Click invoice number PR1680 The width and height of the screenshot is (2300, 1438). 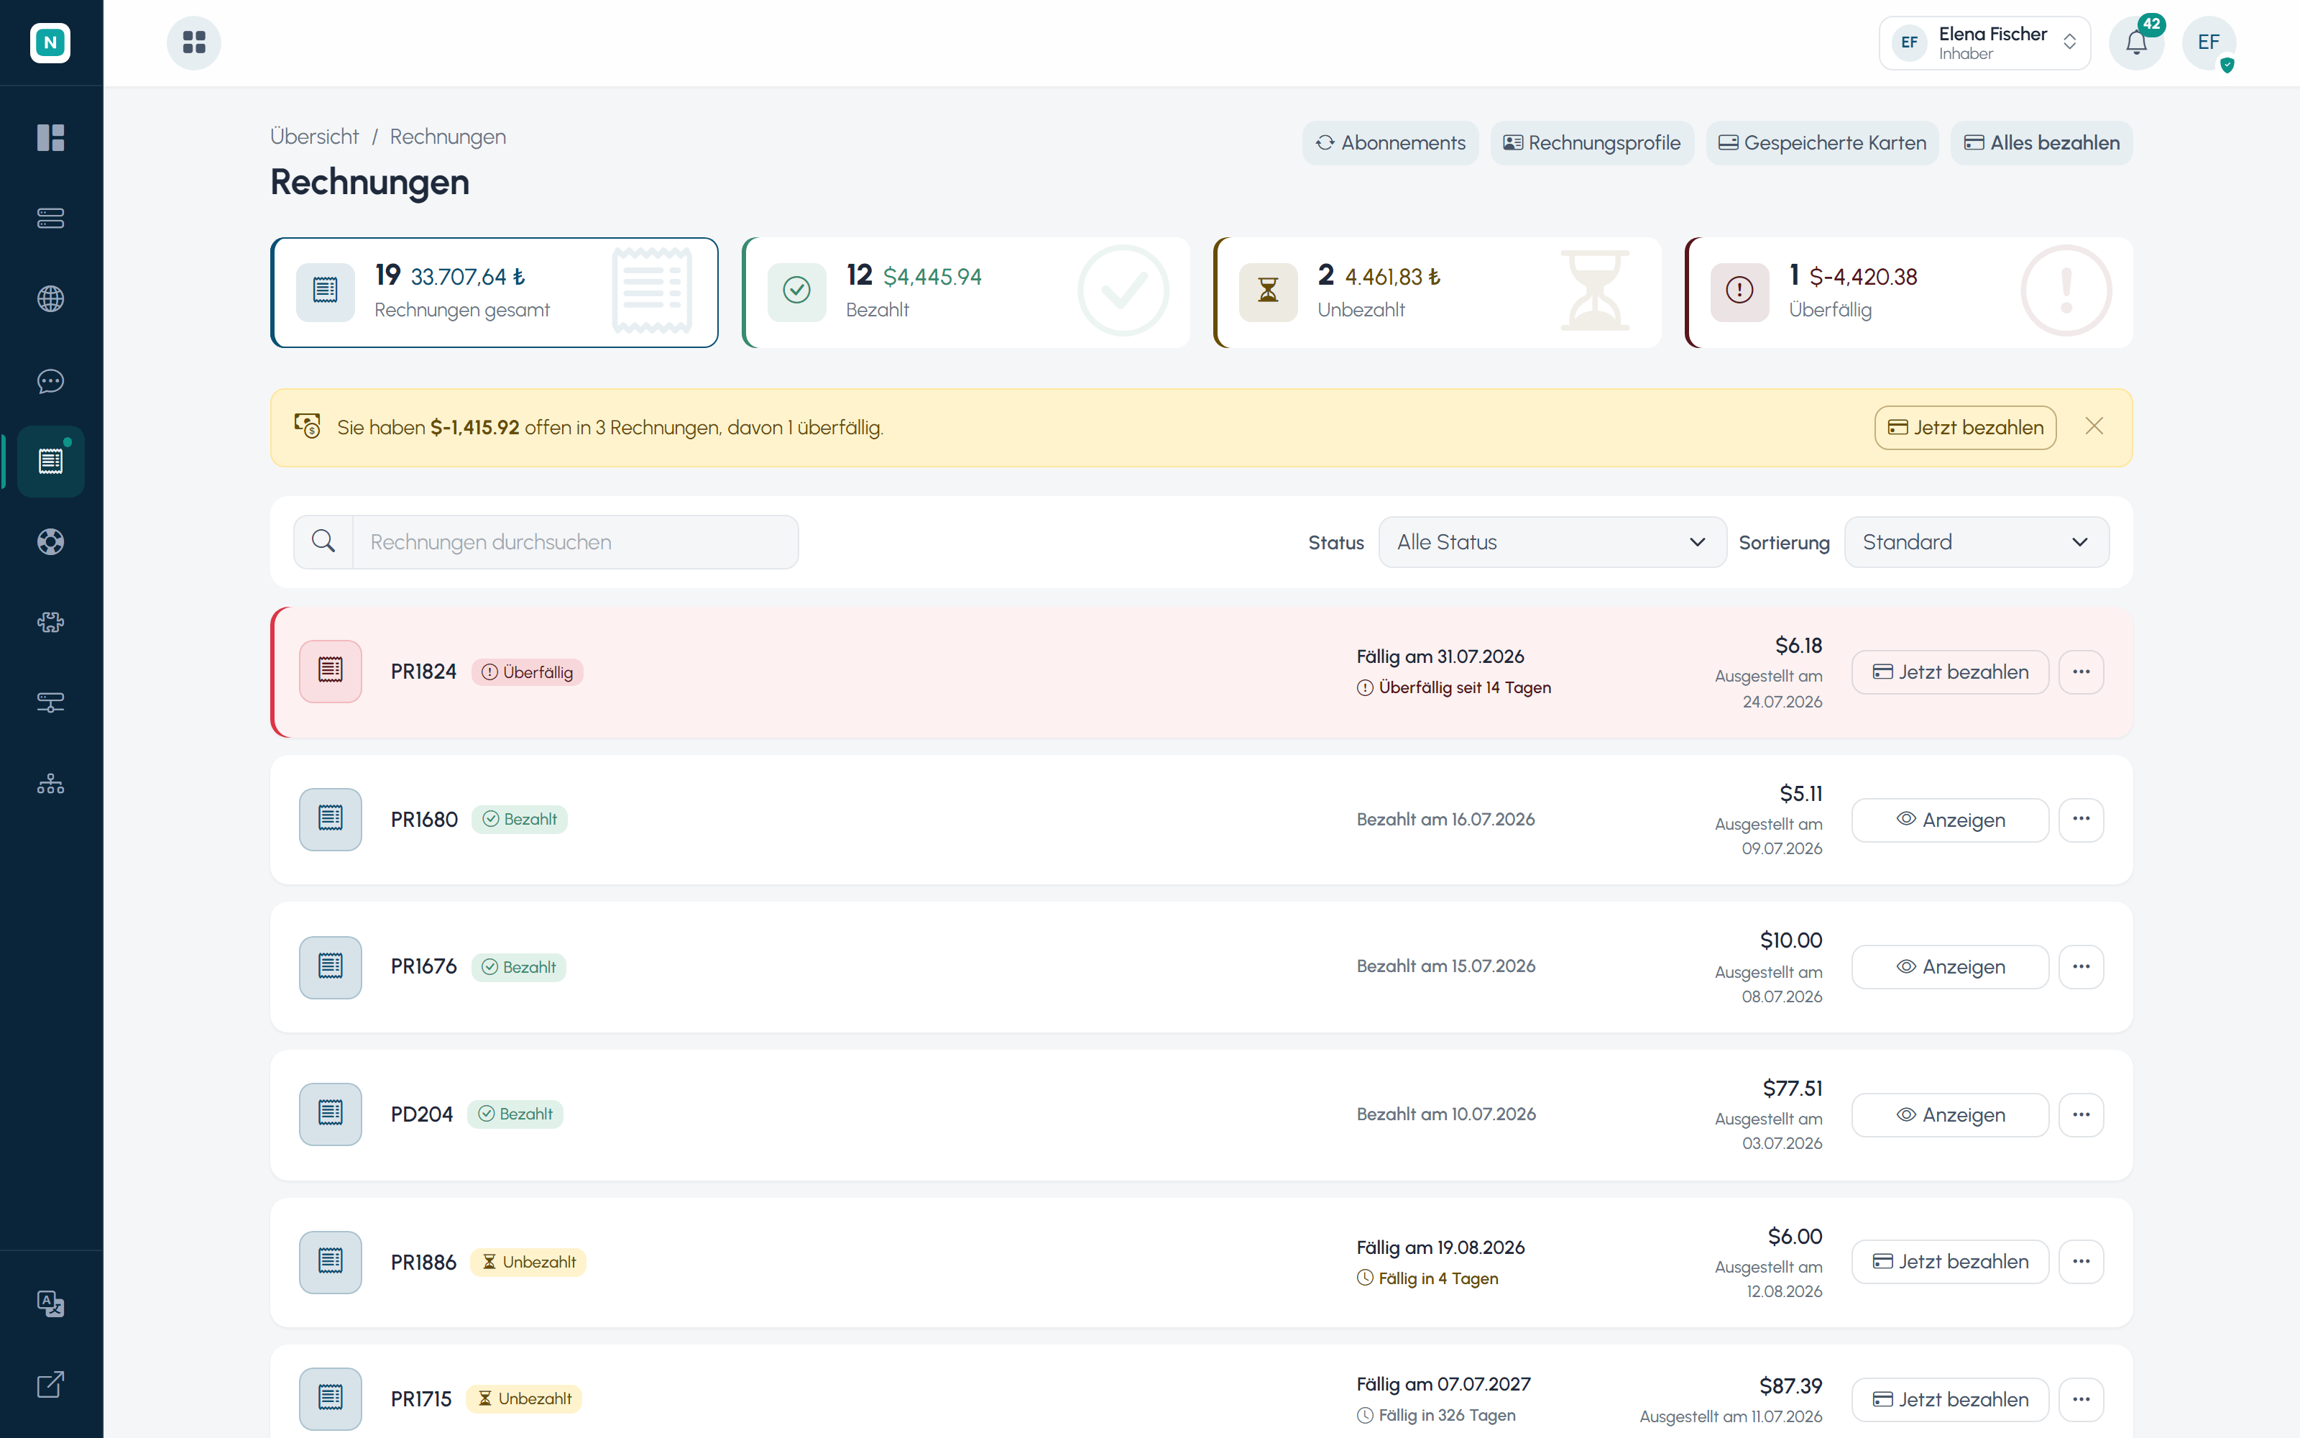click(x=424, y=820)
